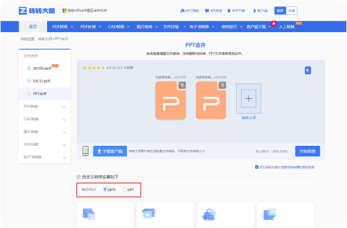Open 热门导航 with flame icon
The width and height of the screenshot is (347, 228).
tap(190, 11)
